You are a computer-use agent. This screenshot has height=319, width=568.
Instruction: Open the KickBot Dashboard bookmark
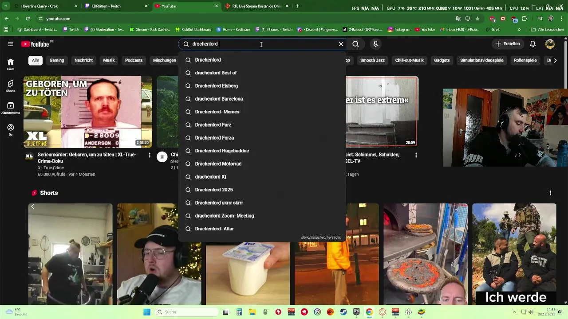point(193,30)
